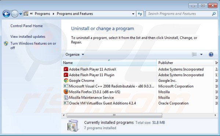Select Mozilla Firefox 15.0.1 entry

tap(95, 92)
